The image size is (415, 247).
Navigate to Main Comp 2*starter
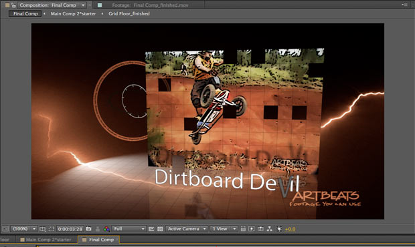click(74, 13)
